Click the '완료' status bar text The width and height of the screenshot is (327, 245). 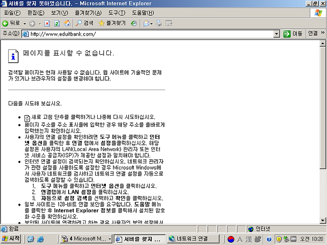click(14, 229)
